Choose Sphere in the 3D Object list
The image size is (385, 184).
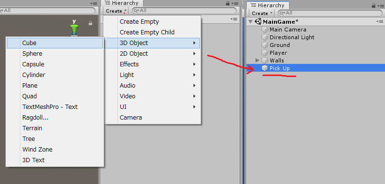coord(54,54)
